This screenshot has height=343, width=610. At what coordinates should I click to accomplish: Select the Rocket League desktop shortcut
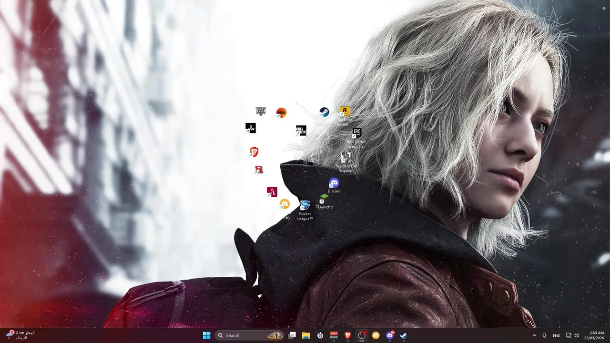(x=305, y=210)
